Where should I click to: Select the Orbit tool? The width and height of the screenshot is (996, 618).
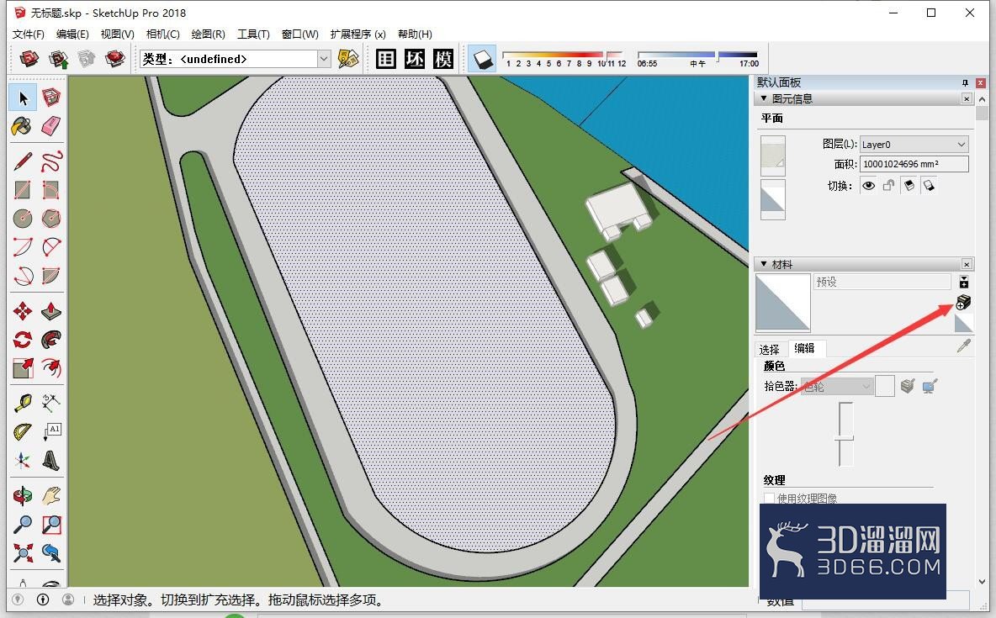click(23, 496)
